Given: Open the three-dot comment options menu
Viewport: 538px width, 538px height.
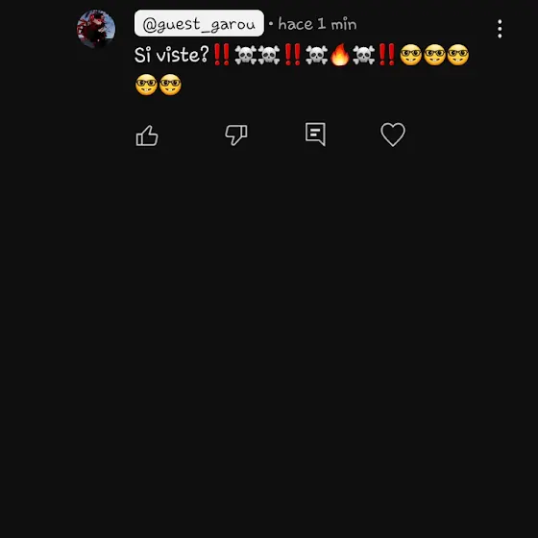Looking at the screenshot, I should pos(500,29).
